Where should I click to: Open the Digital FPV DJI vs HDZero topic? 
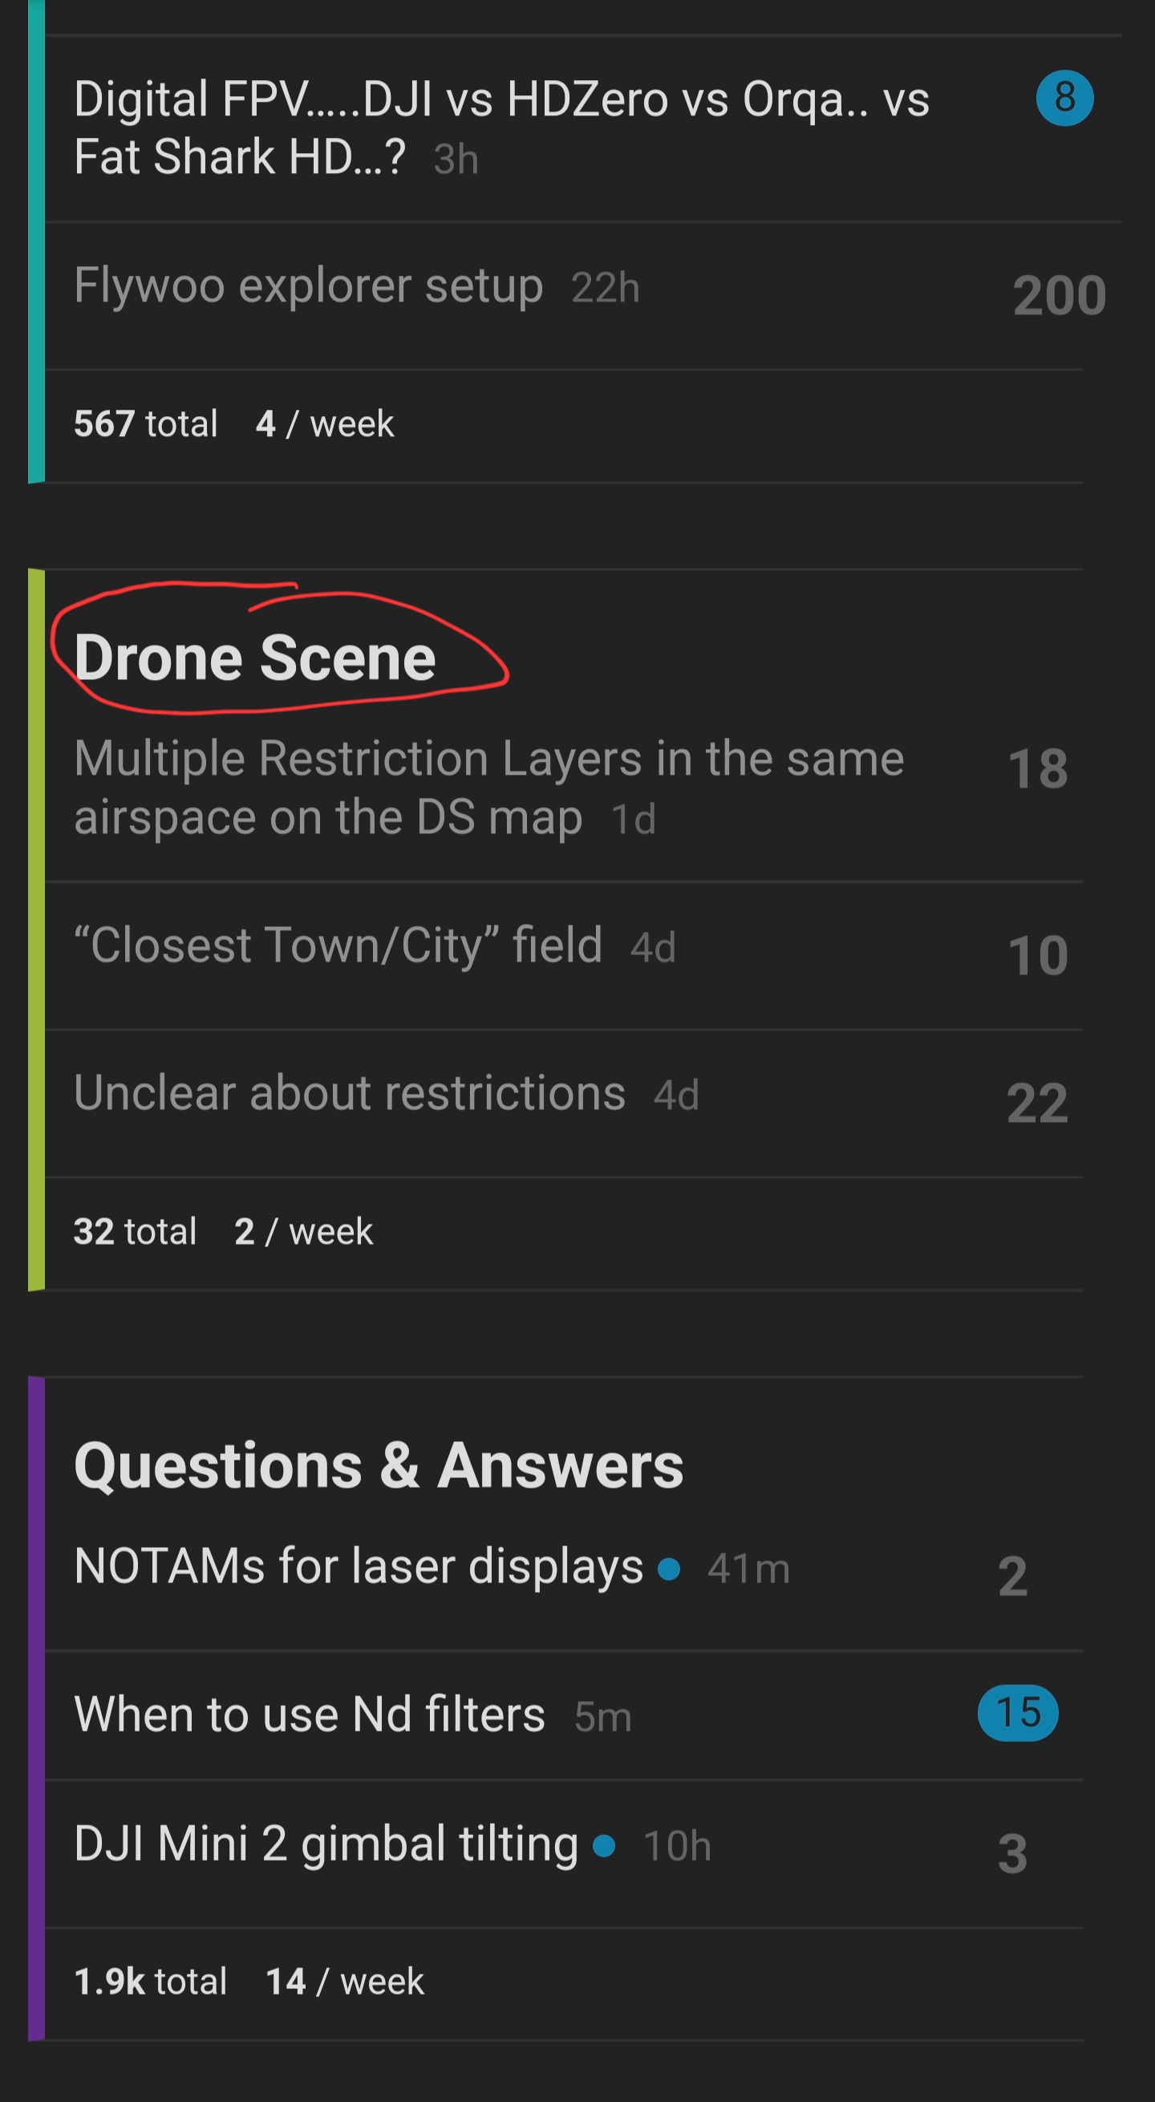pos(501,128)
